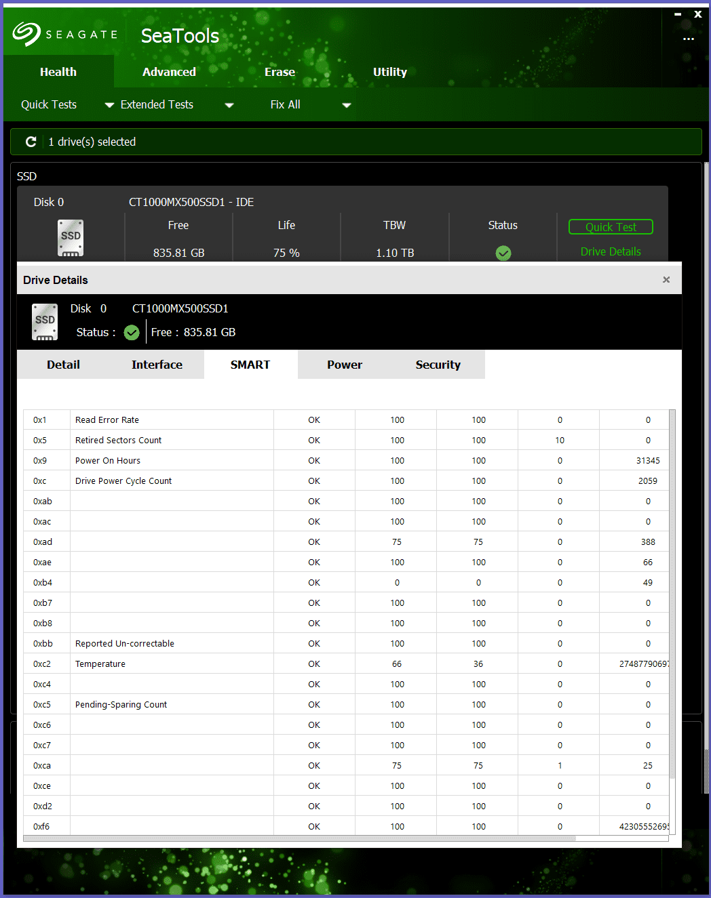Select the Interface tab
Image resolution: width=711 pixels, height=898 pixels.
pyautogui.click(x=157, y=365)
